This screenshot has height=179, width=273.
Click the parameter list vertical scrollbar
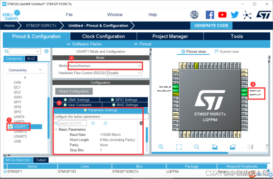tap(147, 135)
